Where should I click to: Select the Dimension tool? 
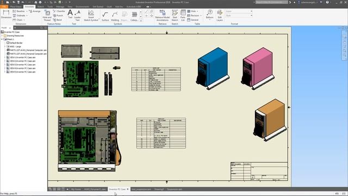pyautogui.click(x=6, y=14)
